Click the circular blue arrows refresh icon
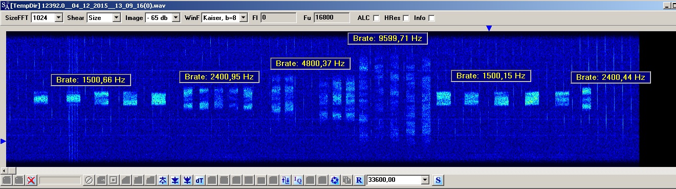 [x=335, y=180]
